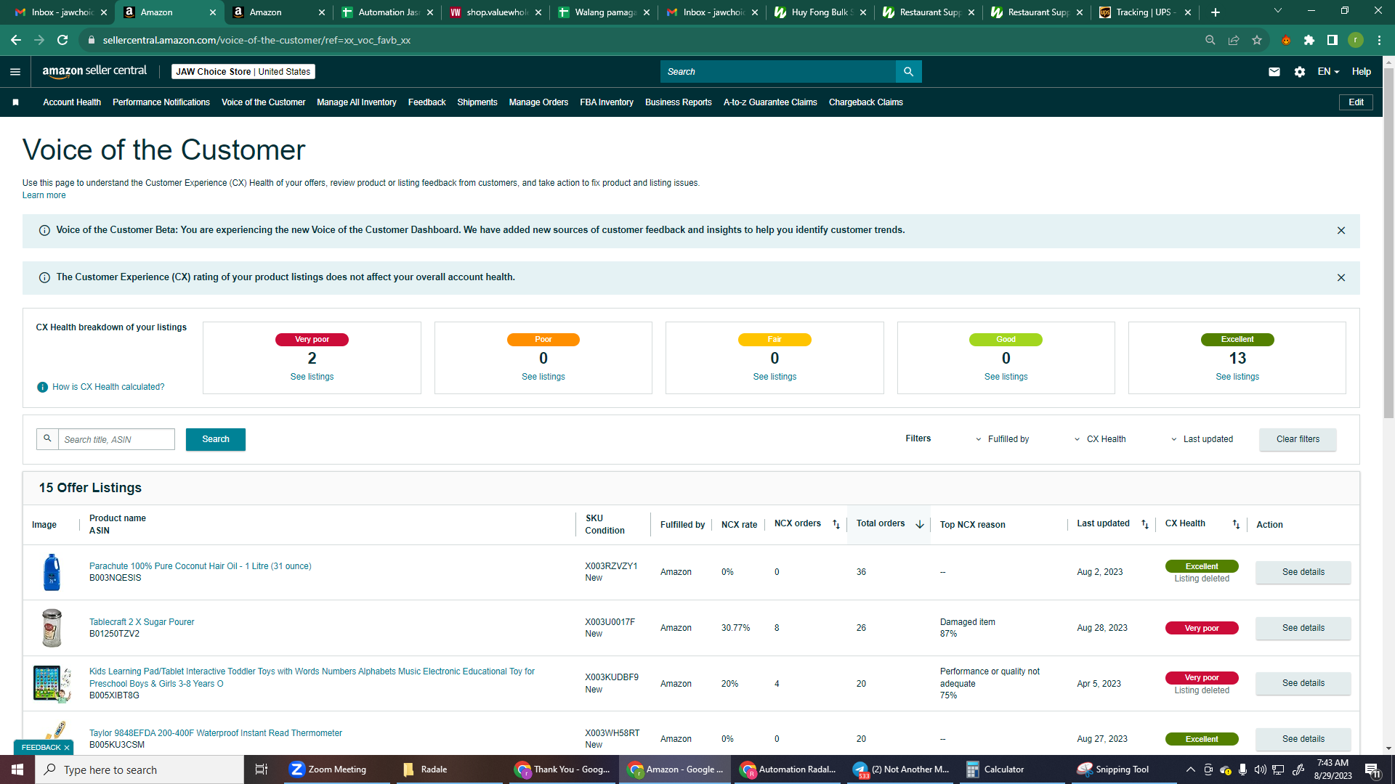This screenshot has width=1395, height=784.
Task: Click the Search button for listings
Action: coord(216,439)
